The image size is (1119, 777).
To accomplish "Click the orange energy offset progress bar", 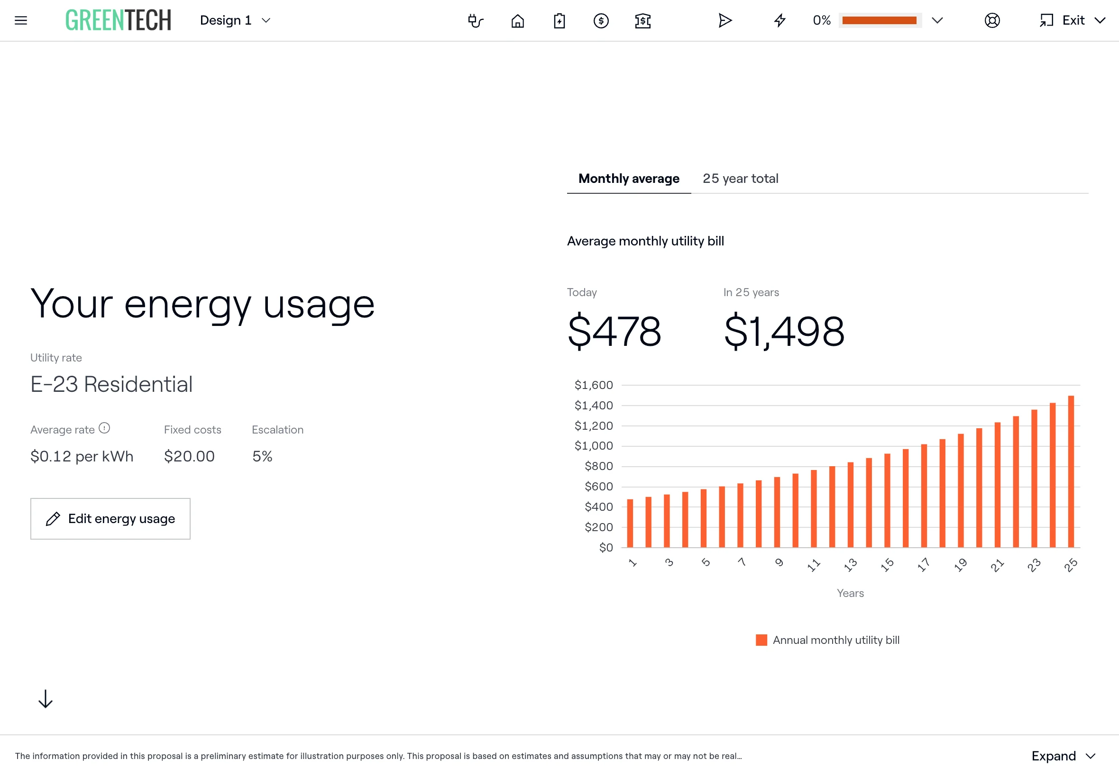I will point(880,20).
